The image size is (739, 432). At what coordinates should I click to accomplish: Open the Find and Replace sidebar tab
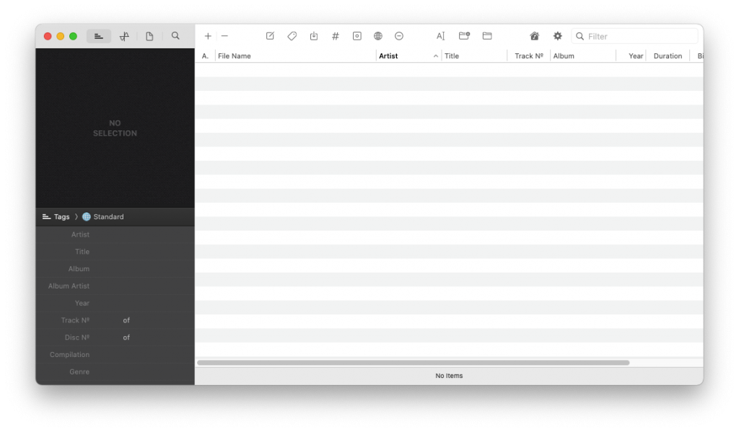pyautogui.click(x=124, y=36)
